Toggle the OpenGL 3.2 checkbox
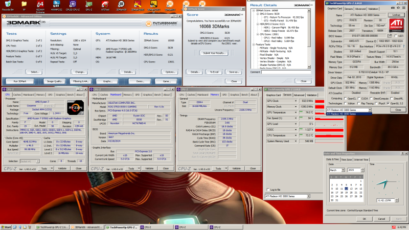This screenshot has height=230, width=409. tap(388, 104)
